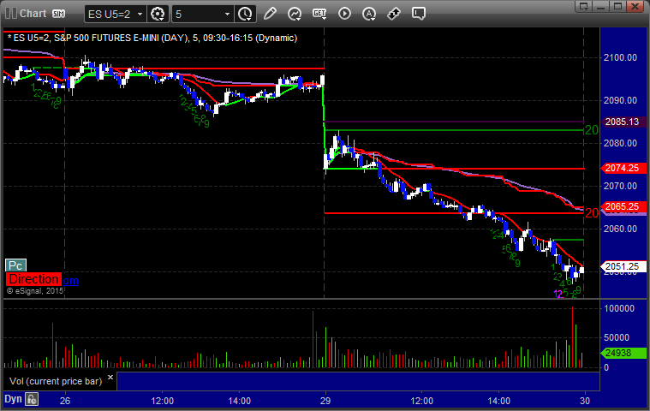Select the pencil drawing tool
The image size is (650, 411).
(270, 14)
